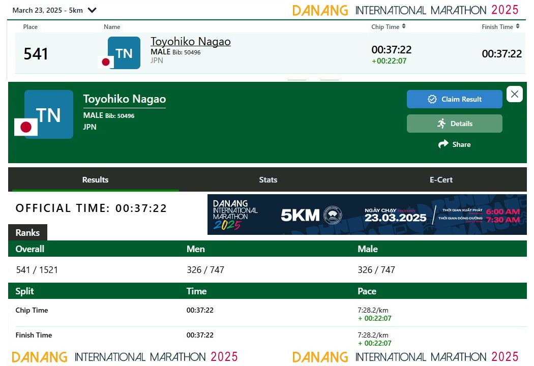The image size is (534, 366).
Task: Click the row finish time 00:37:22
Action: tap(501, 54)
